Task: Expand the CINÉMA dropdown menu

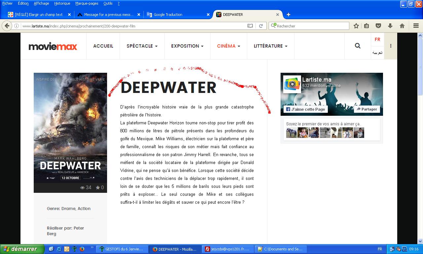Action: (x=229, y=46)
